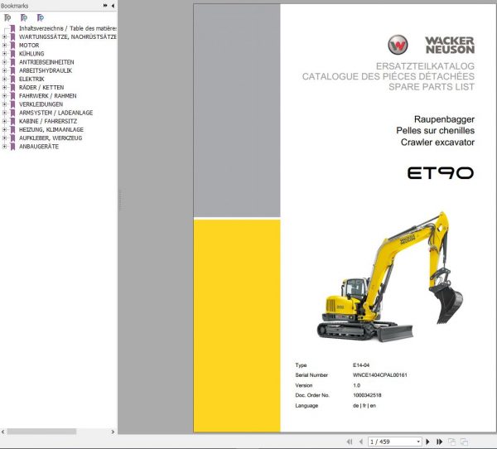Expand the ARBEITSHYDRAULIK bookmark node
The height and width of the screenshot is (449, 497).
tap(4, 70)
